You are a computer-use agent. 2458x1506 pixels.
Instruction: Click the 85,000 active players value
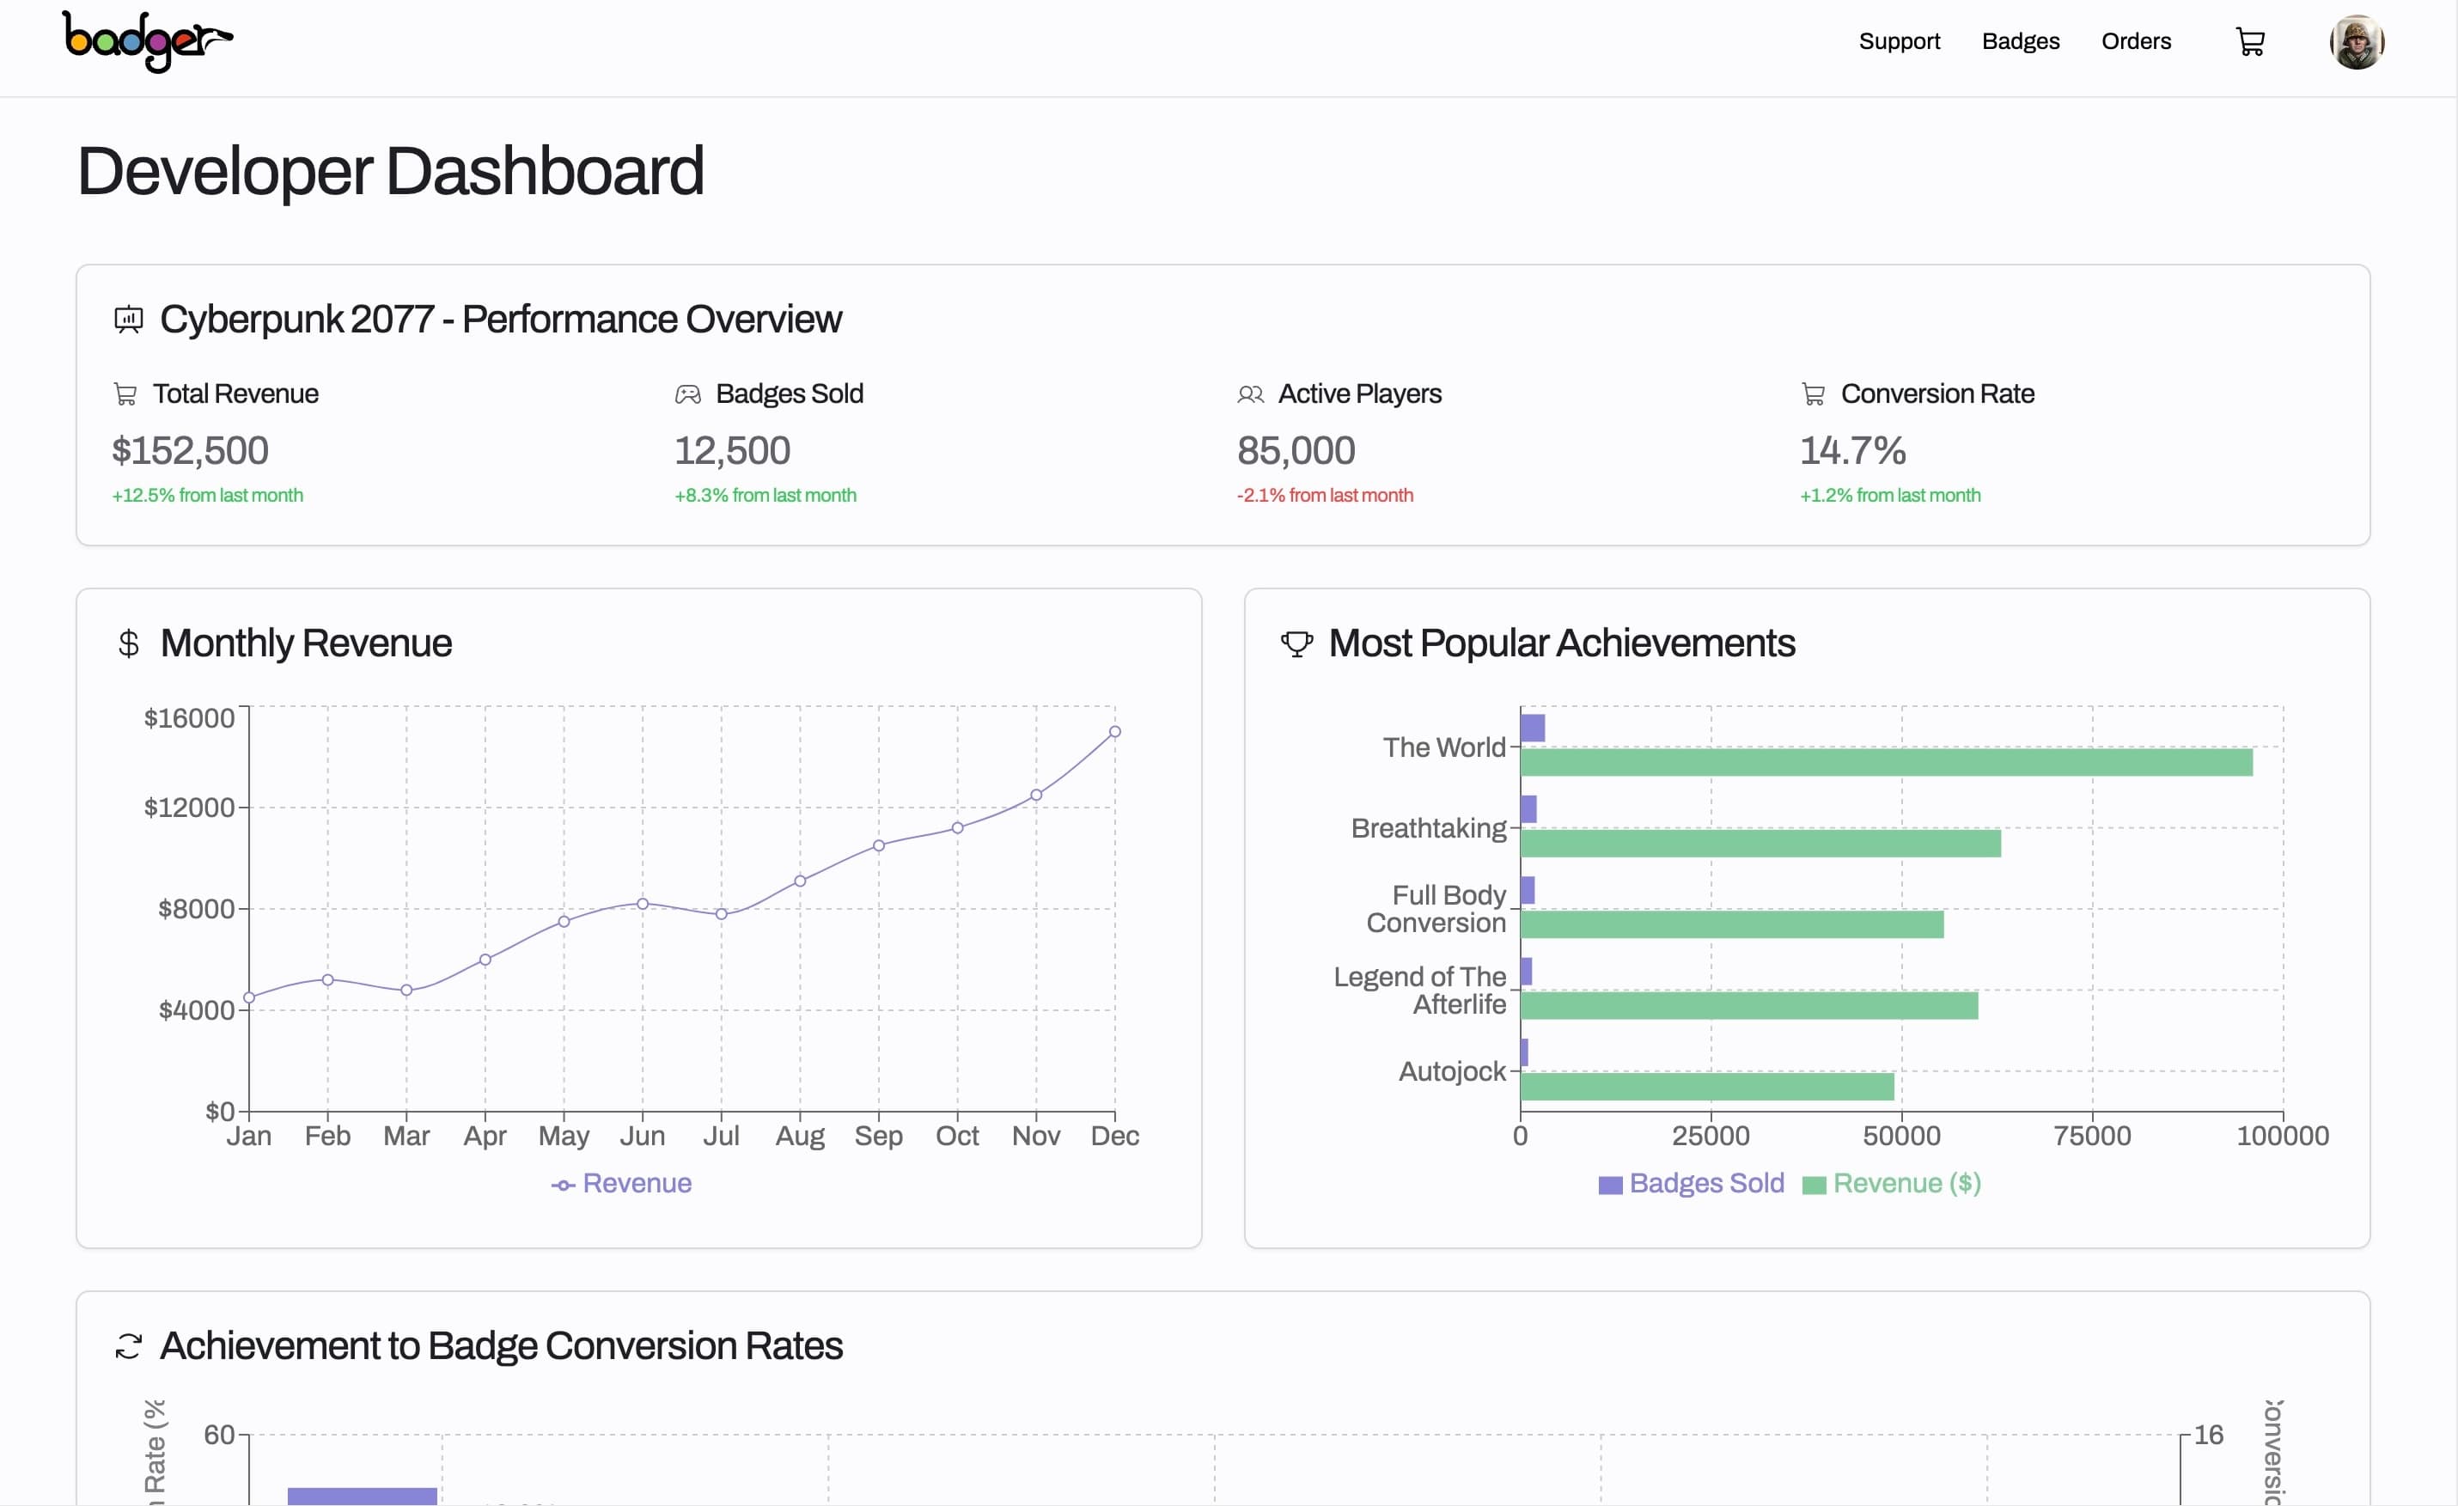pos(1296,451)
